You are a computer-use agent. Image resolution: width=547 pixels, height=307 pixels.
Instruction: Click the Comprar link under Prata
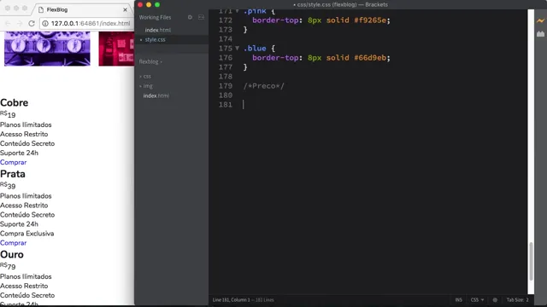(x=14, y=243)
